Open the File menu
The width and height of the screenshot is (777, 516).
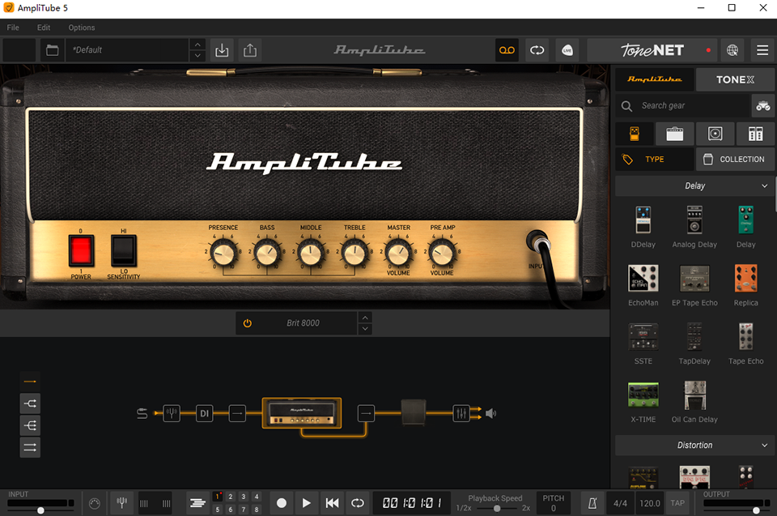[13, 27]
